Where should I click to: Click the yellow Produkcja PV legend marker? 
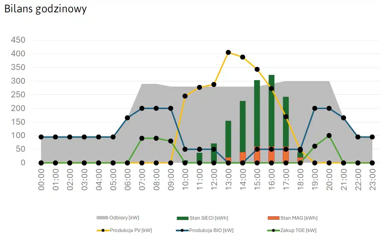(x=103, y=230)
